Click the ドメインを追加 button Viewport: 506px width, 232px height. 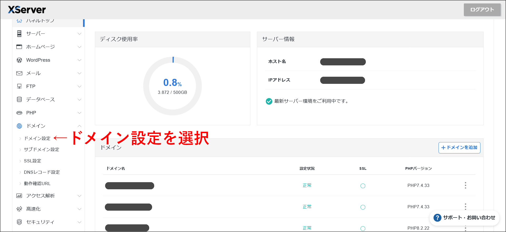point(459,148)
